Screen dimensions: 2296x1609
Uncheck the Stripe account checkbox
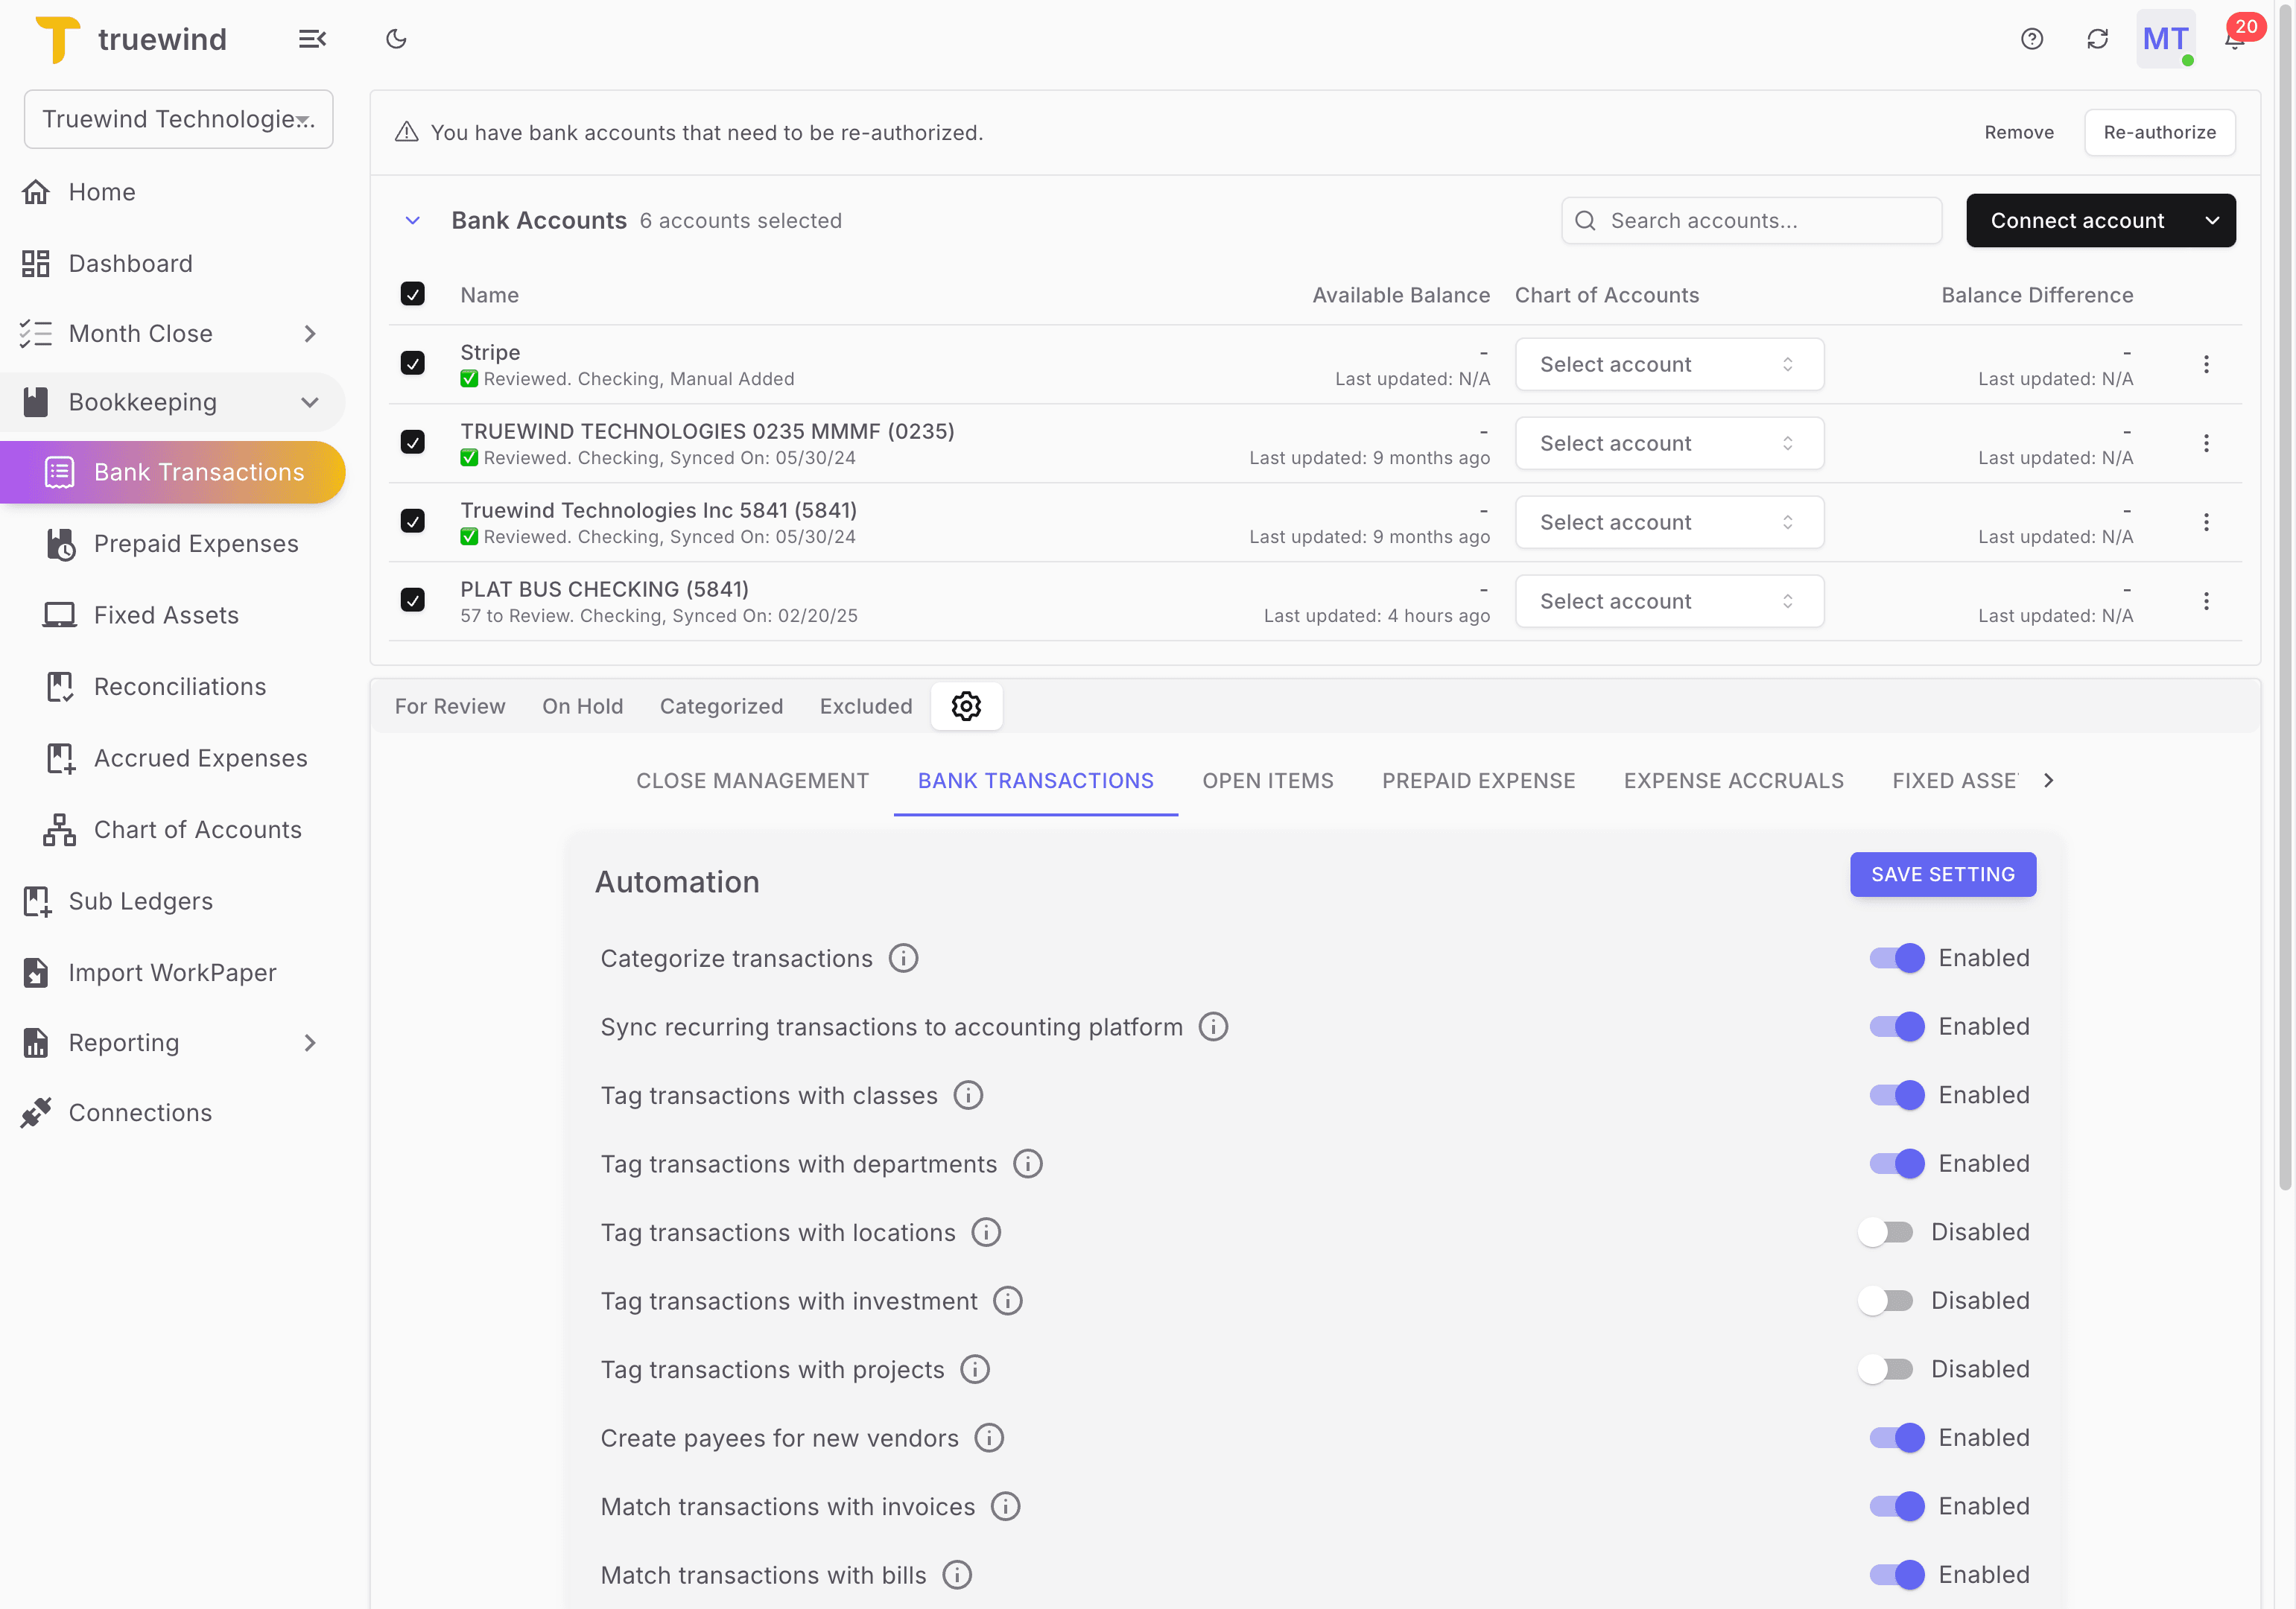pos(413,363)
